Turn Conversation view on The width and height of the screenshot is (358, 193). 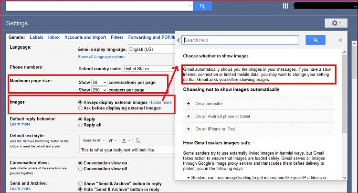point(80,163)
